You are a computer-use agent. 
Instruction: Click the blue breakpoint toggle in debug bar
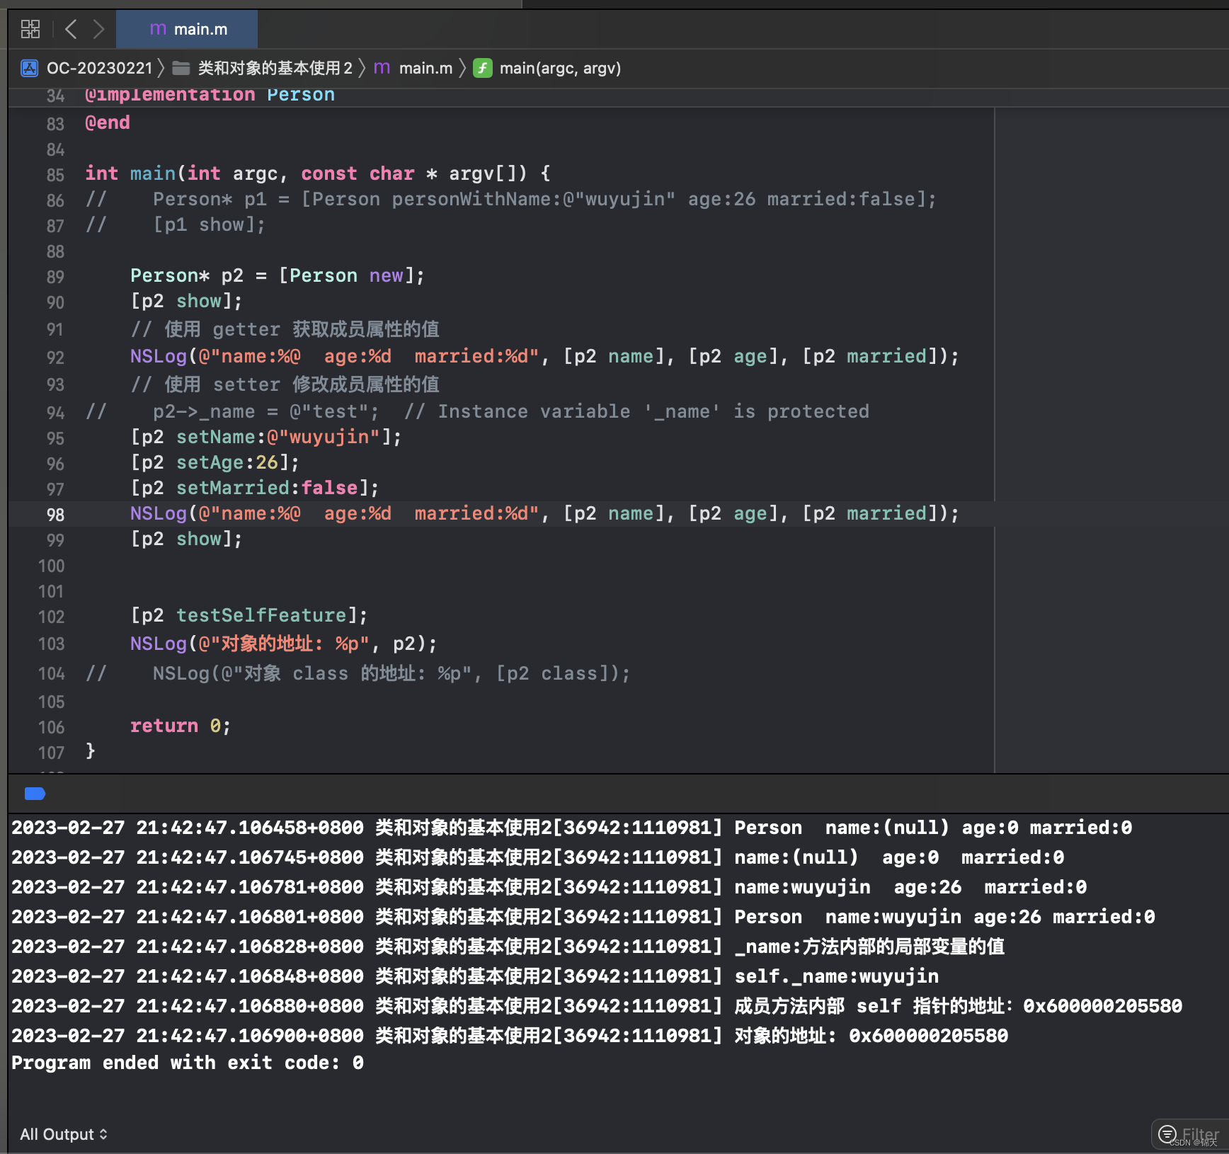[35, 794]
